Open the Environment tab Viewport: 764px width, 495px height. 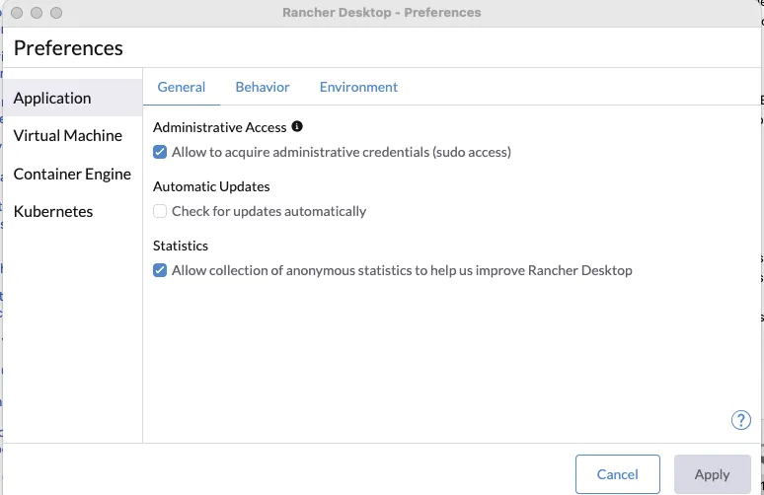coord(358,87)
